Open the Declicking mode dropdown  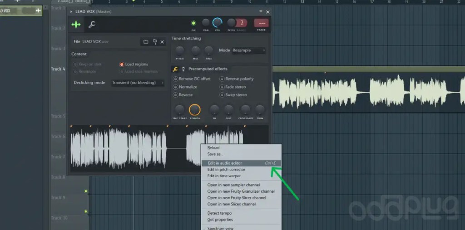[x=138, y=83]
